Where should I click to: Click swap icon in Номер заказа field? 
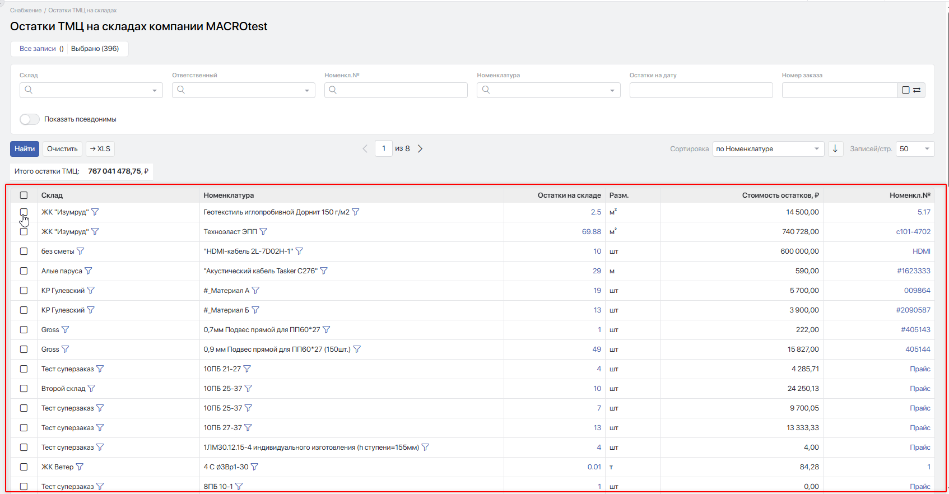pyautogui.click(x=917, y=90)
